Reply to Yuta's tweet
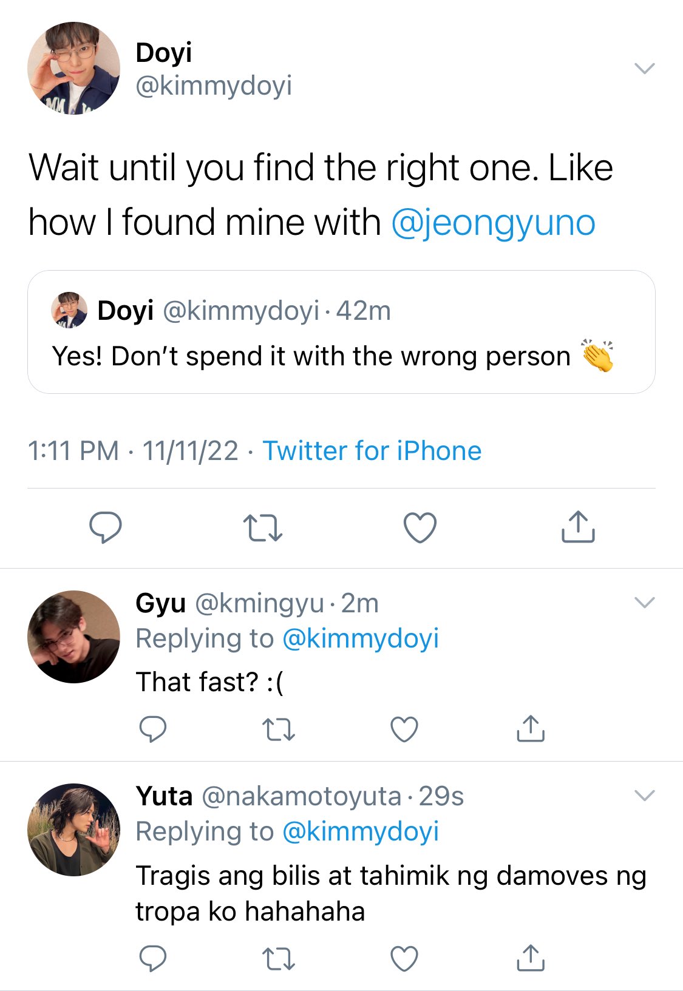The image size is (683, 991). [x=153, y=958]
